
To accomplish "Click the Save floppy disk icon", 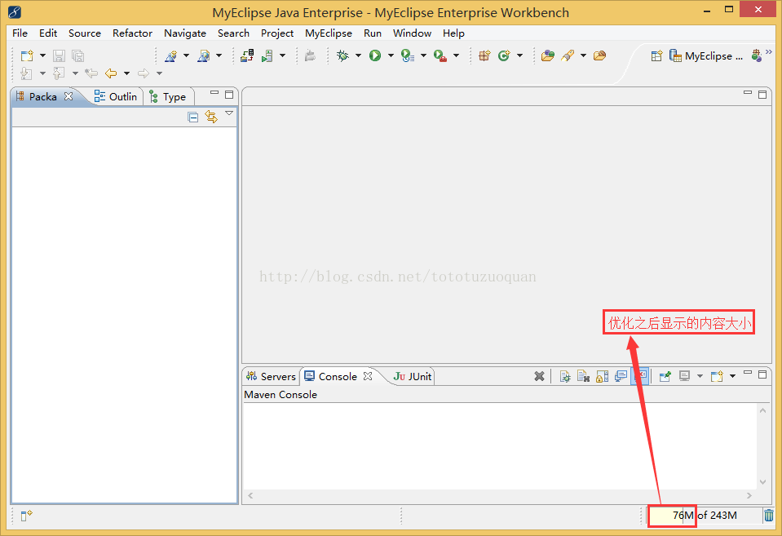I will [x=59, y=55].
